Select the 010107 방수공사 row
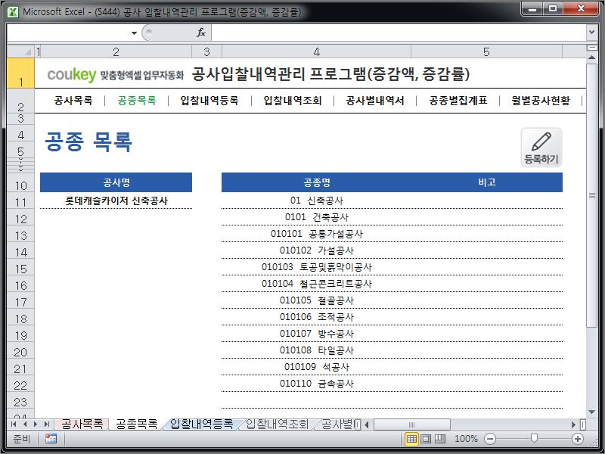This screenshot has width=605, height=454. point(392,334)
